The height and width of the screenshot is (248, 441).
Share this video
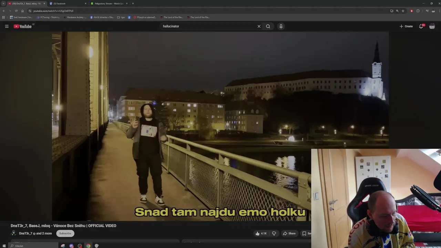click(289, 234)
